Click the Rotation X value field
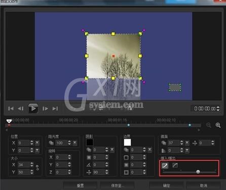226x190 pixels. 61,157
